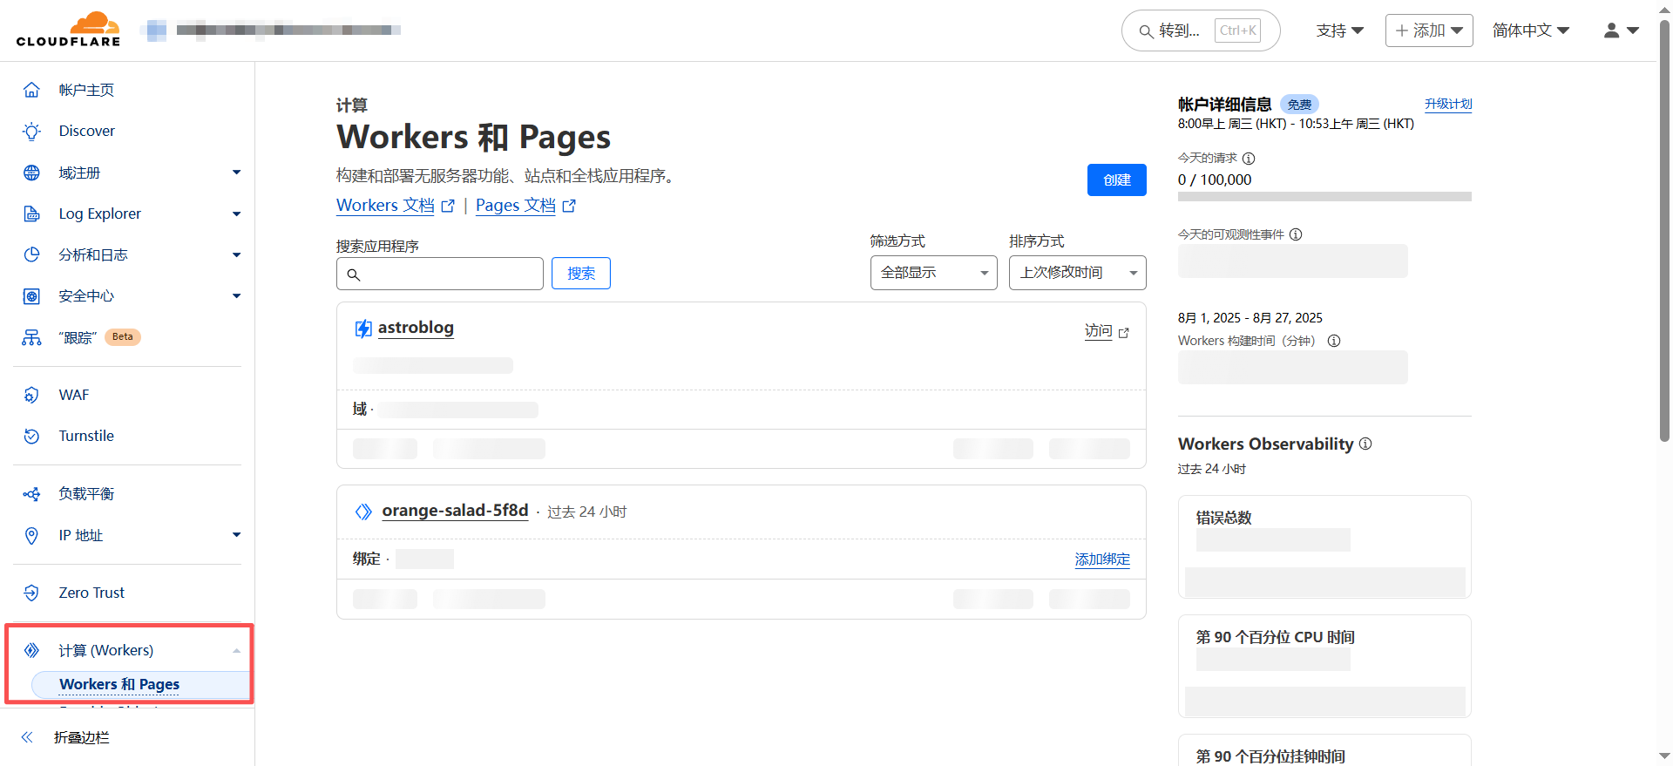1673x766 pixels.
Task: Open the Workers 文档 link
Action: click(395, 206)
